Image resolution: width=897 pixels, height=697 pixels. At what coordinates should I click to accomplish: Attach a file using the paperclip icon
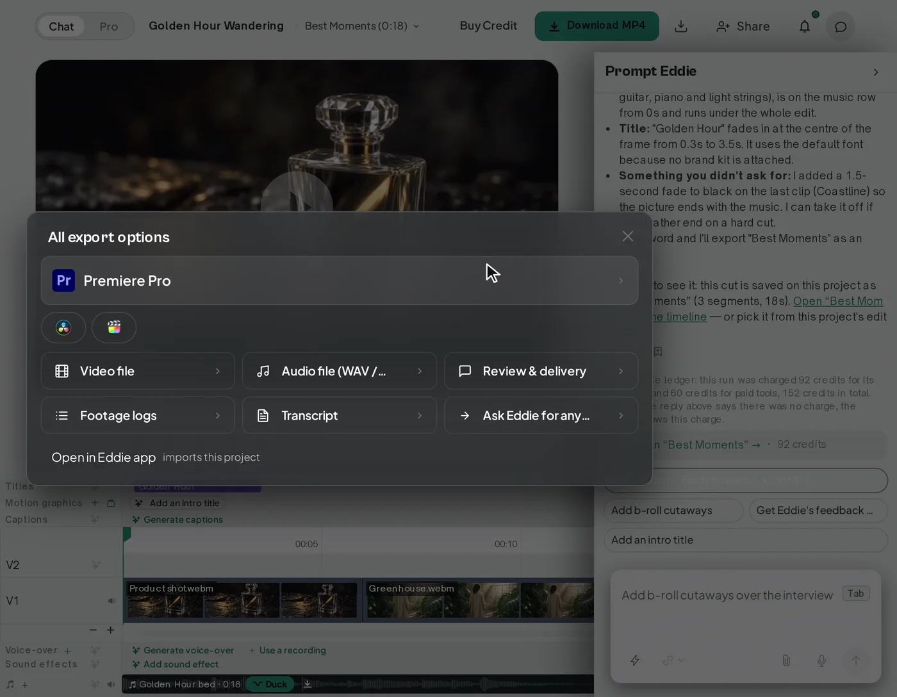[x=786, y=660]
